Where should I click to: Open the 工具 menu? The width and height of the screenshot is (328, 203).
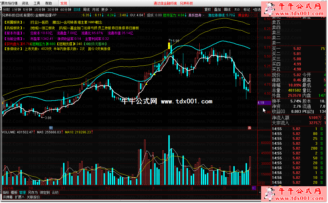[x=37, y=3]
